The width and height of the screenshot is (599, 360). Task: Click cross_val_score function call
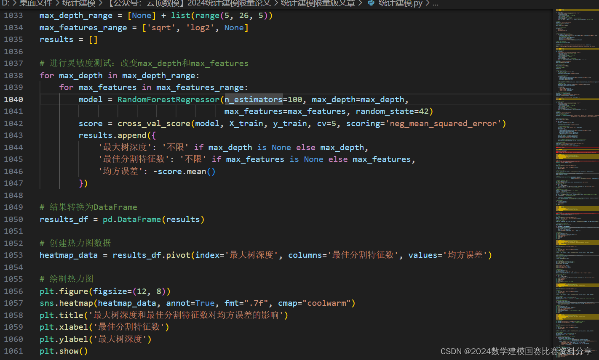click(154, 124)
